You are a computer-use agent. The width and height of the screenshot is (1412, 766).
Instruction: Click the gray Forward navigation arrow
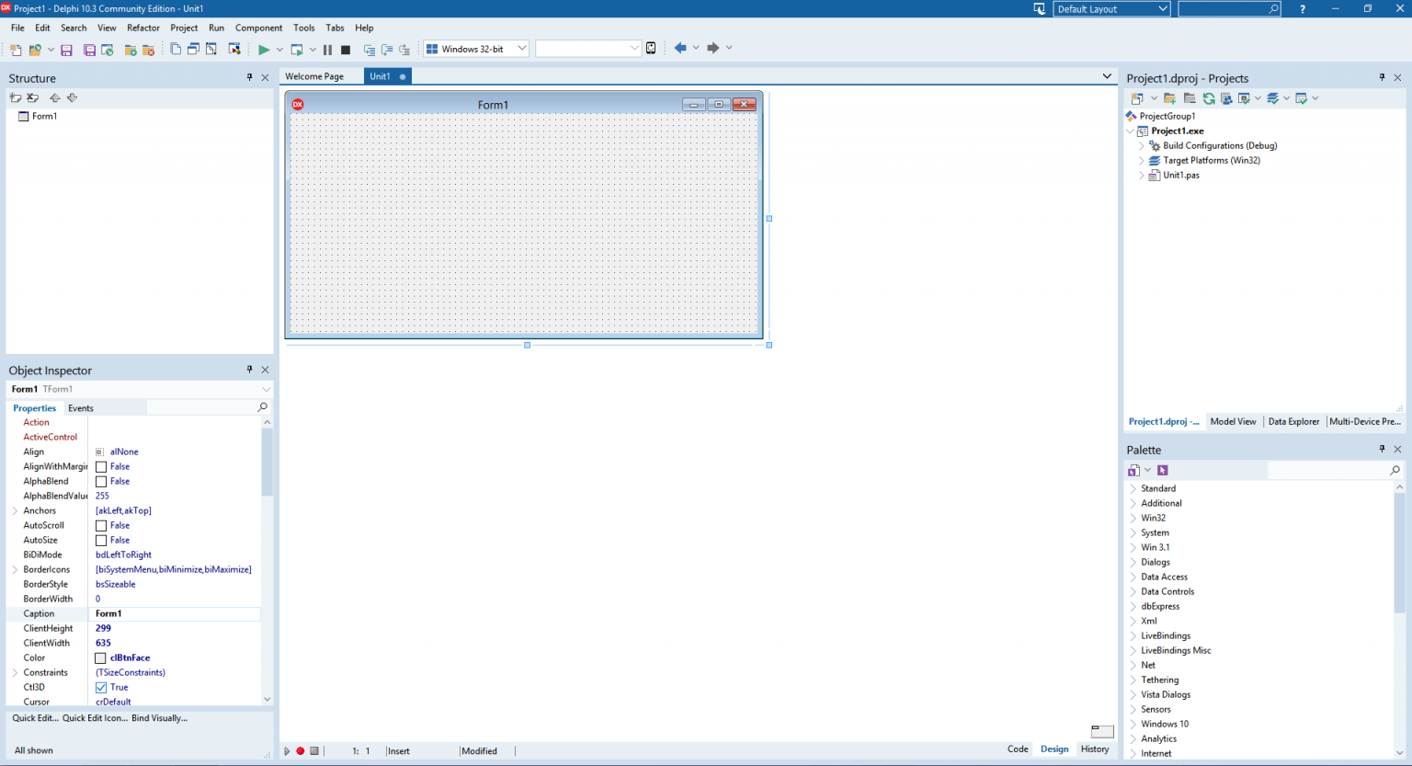tap(712, 48)
